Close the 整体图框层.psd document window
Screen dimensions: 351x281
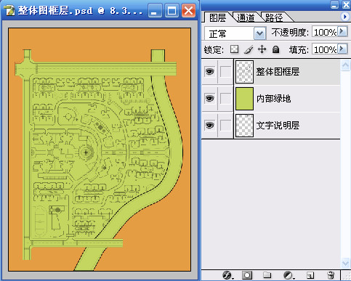pyautogui.click(x=188, y=11)
